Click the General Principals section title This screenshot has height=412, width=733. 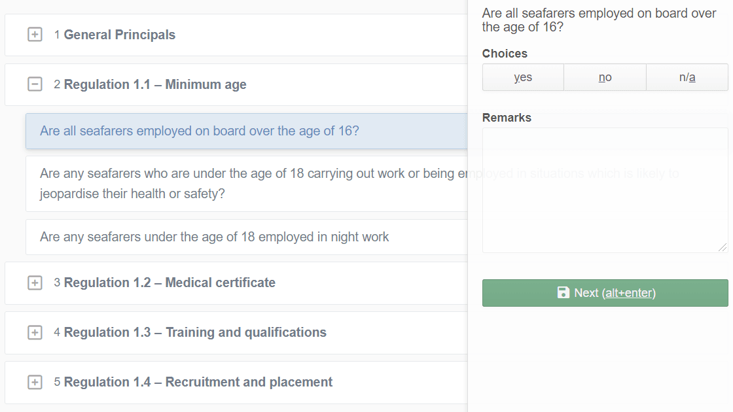click(120, 35)
